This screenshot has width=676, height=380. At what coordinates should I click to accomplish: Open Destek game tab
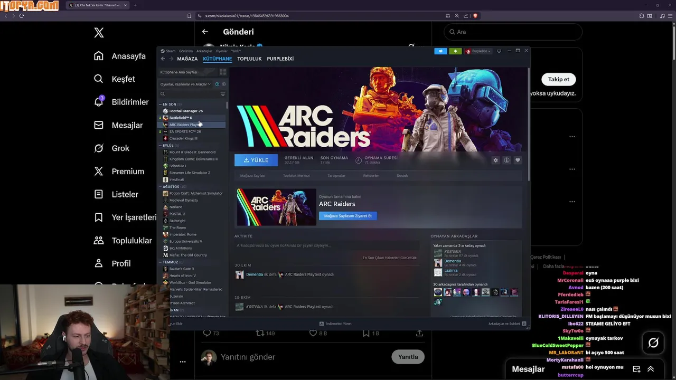pyautogui.click(x=402, y=176)
